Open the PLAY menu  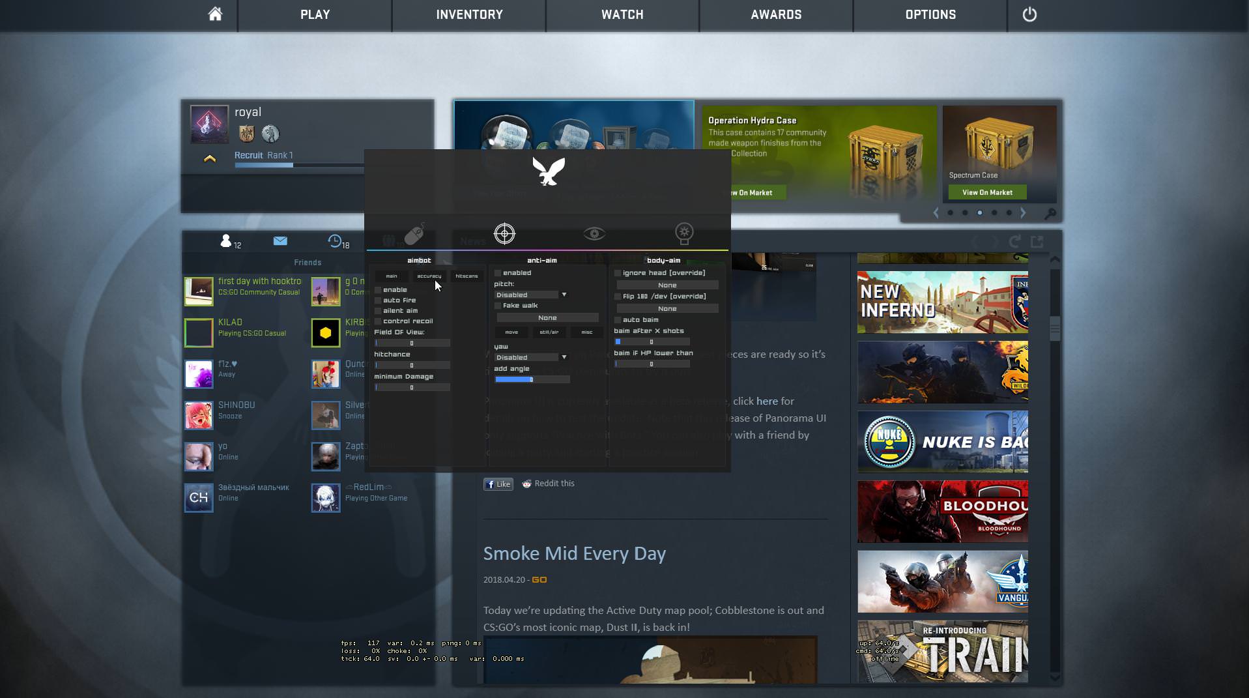point(315,14)
